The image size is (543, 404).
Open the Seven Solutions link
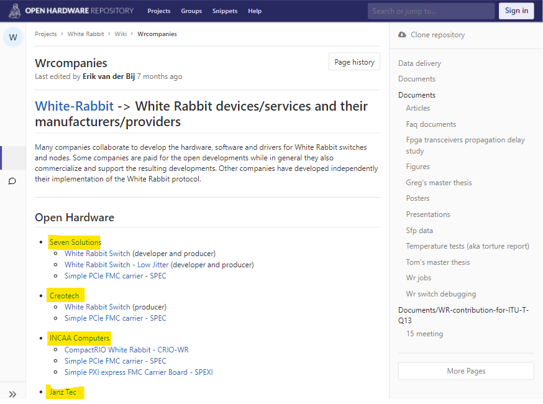pyautogui.click(x=76, y=242)
